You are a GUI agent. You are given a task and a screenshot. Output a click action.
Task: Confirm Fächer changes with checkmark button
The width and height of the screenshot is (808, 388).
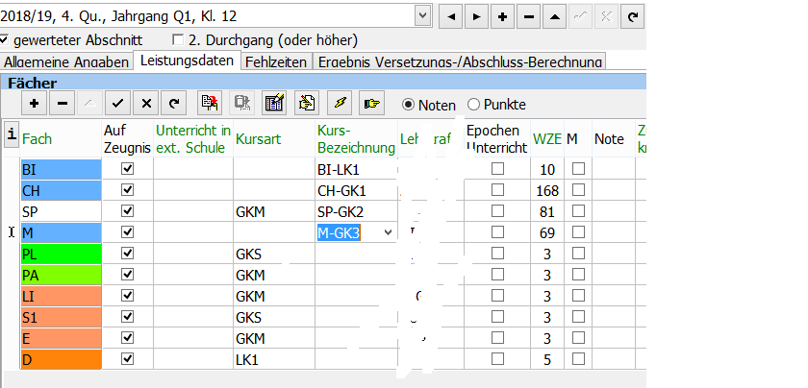click(117, 104)
